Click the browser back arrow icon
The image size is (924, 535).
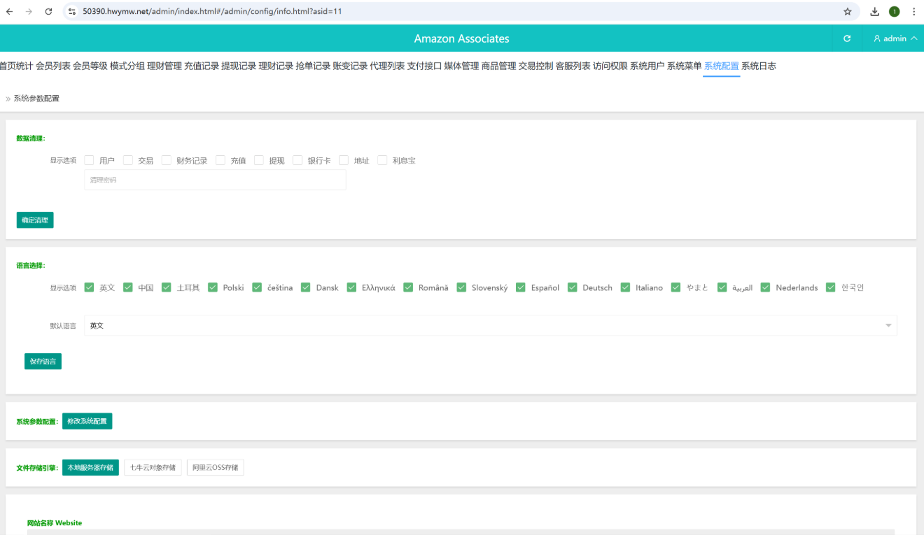point(10,11)
